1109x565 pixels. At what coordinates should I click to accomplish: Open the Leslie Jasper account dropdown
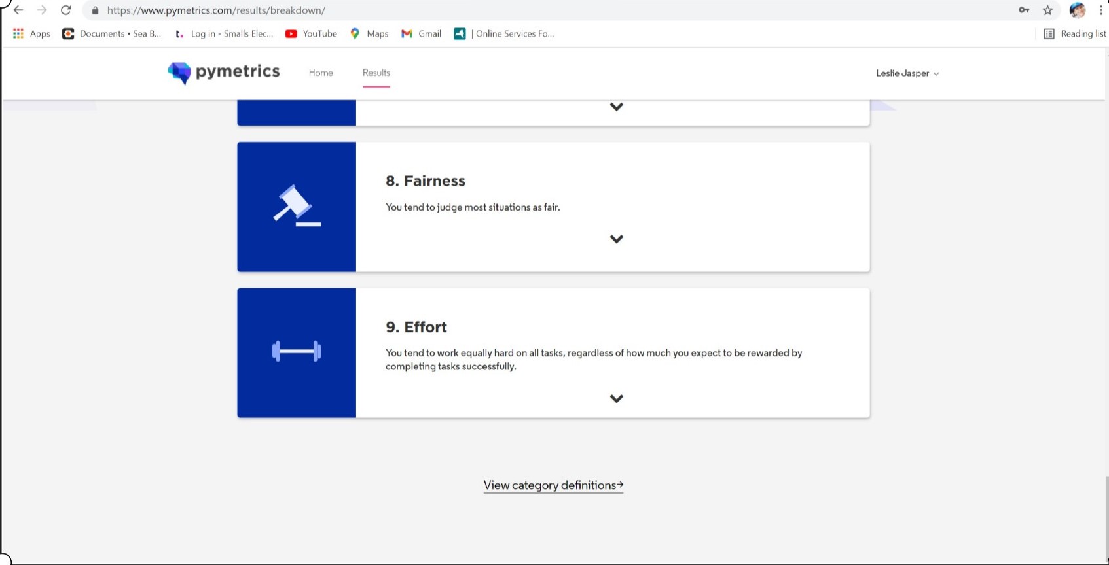point(907,73)
